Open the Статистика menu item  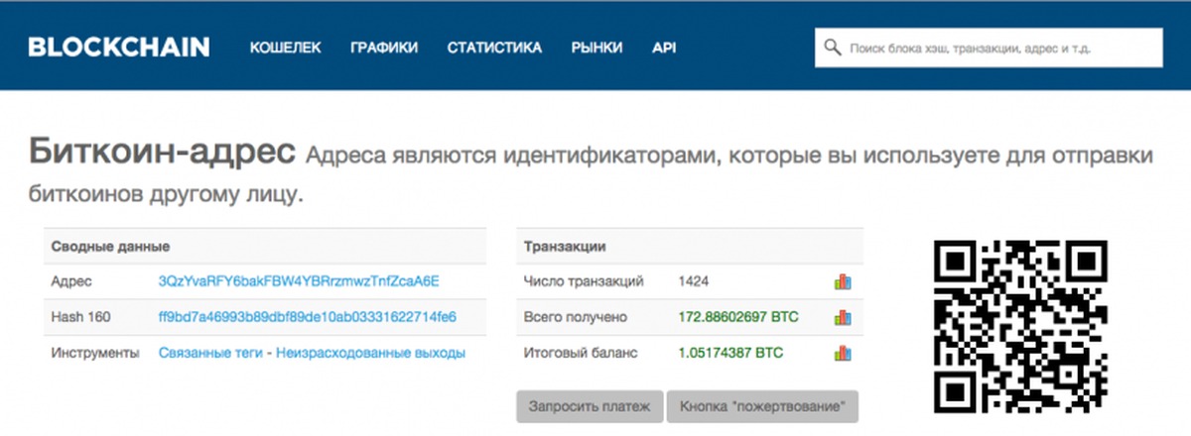(494, 48)
